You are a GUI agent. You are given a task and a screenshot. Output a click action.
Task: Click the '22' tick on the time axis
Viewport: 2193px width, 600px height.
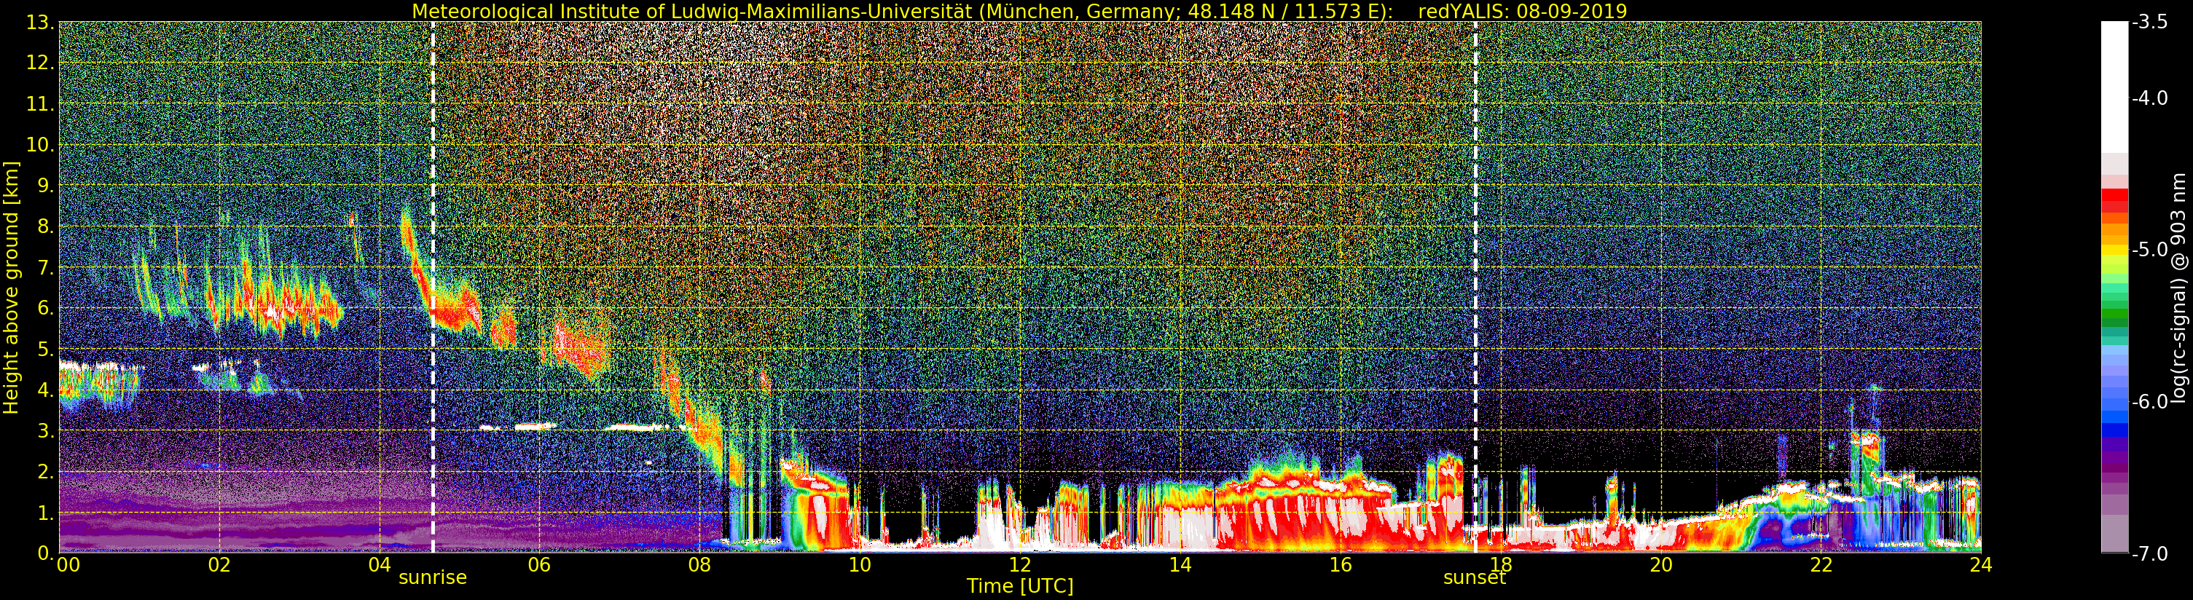tap(1821, 565)
